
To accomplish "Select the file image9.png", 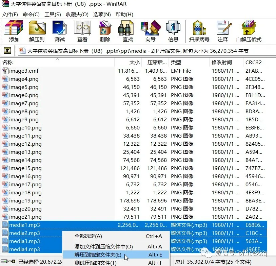I will click(x=24, y=120).
